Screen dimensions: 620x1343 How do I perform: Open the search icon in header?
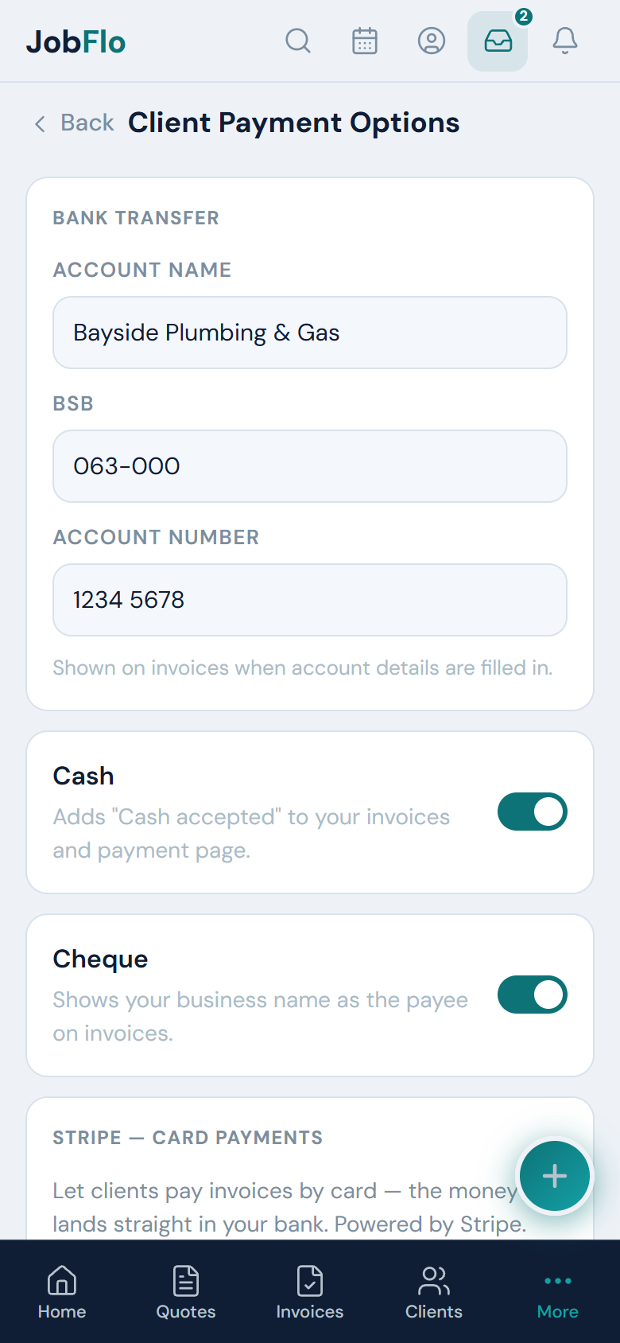pos(298,41)
